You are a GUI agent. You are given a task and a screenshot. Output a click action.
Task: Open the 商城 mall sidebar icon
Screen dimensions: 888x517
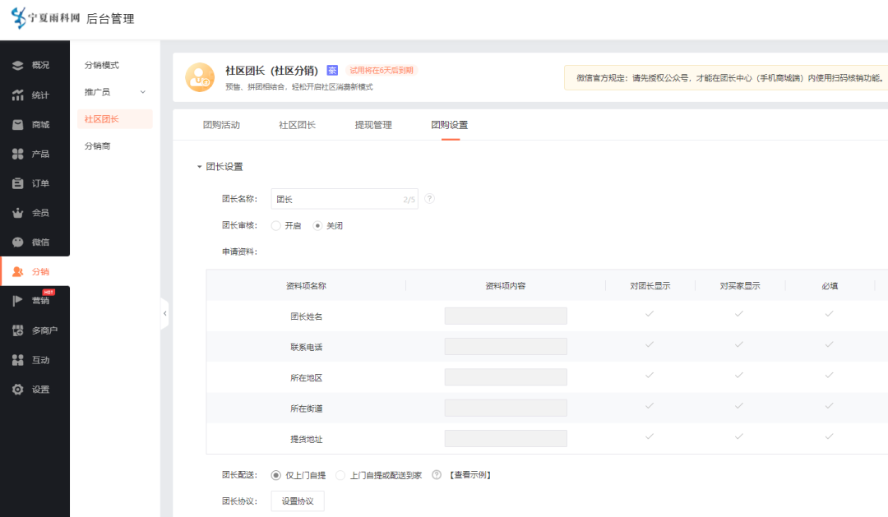click(17, 124)
